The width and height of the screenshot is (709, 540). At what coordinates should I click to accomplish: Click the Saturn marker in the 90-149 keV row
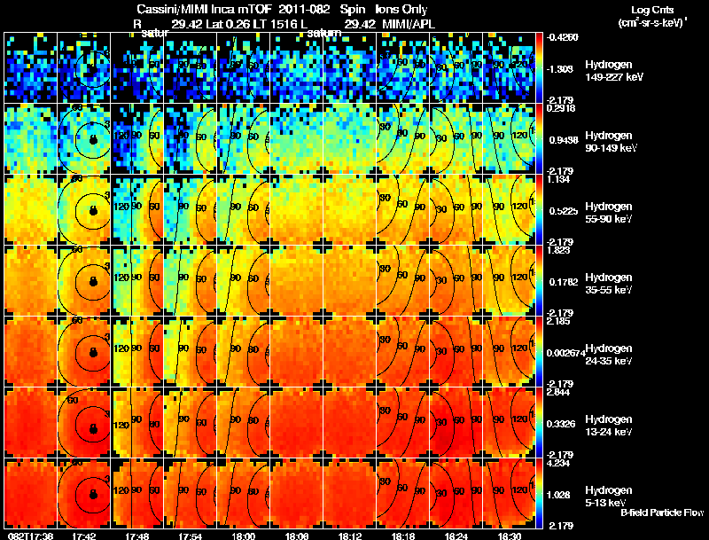[93, 139]
